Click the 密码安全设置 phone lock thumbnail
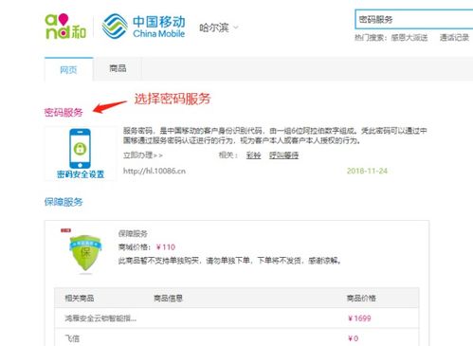 point(81,154)
